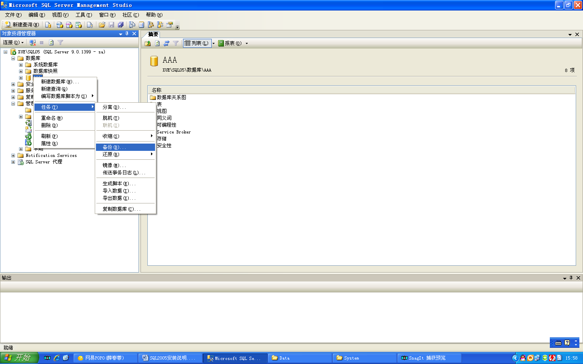Click the MDX query toolbar icon
Viewport: 583px width, 364px height.
[60, 25]
